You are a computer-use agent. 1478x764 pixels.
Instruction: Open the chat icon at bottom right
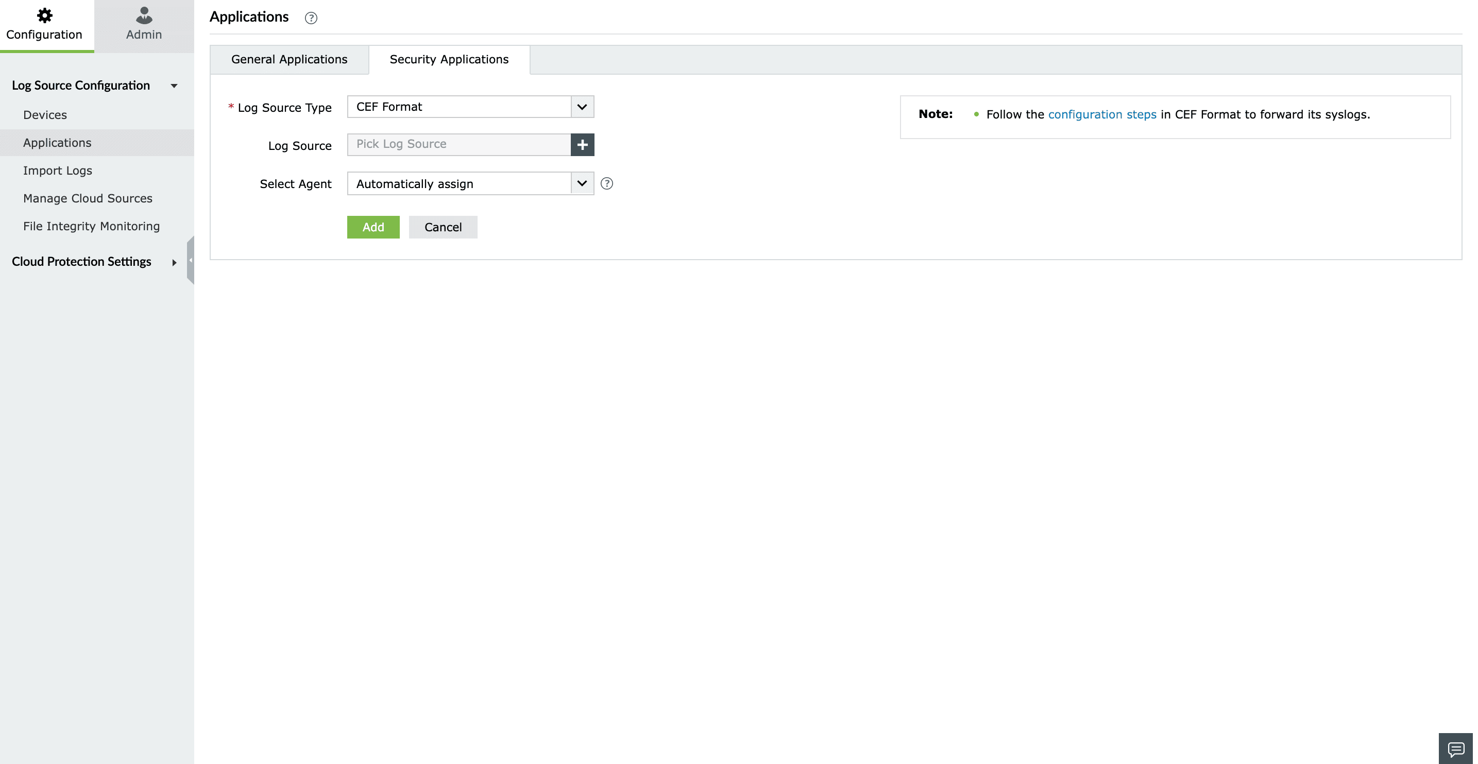click(x=1456, y=749)
